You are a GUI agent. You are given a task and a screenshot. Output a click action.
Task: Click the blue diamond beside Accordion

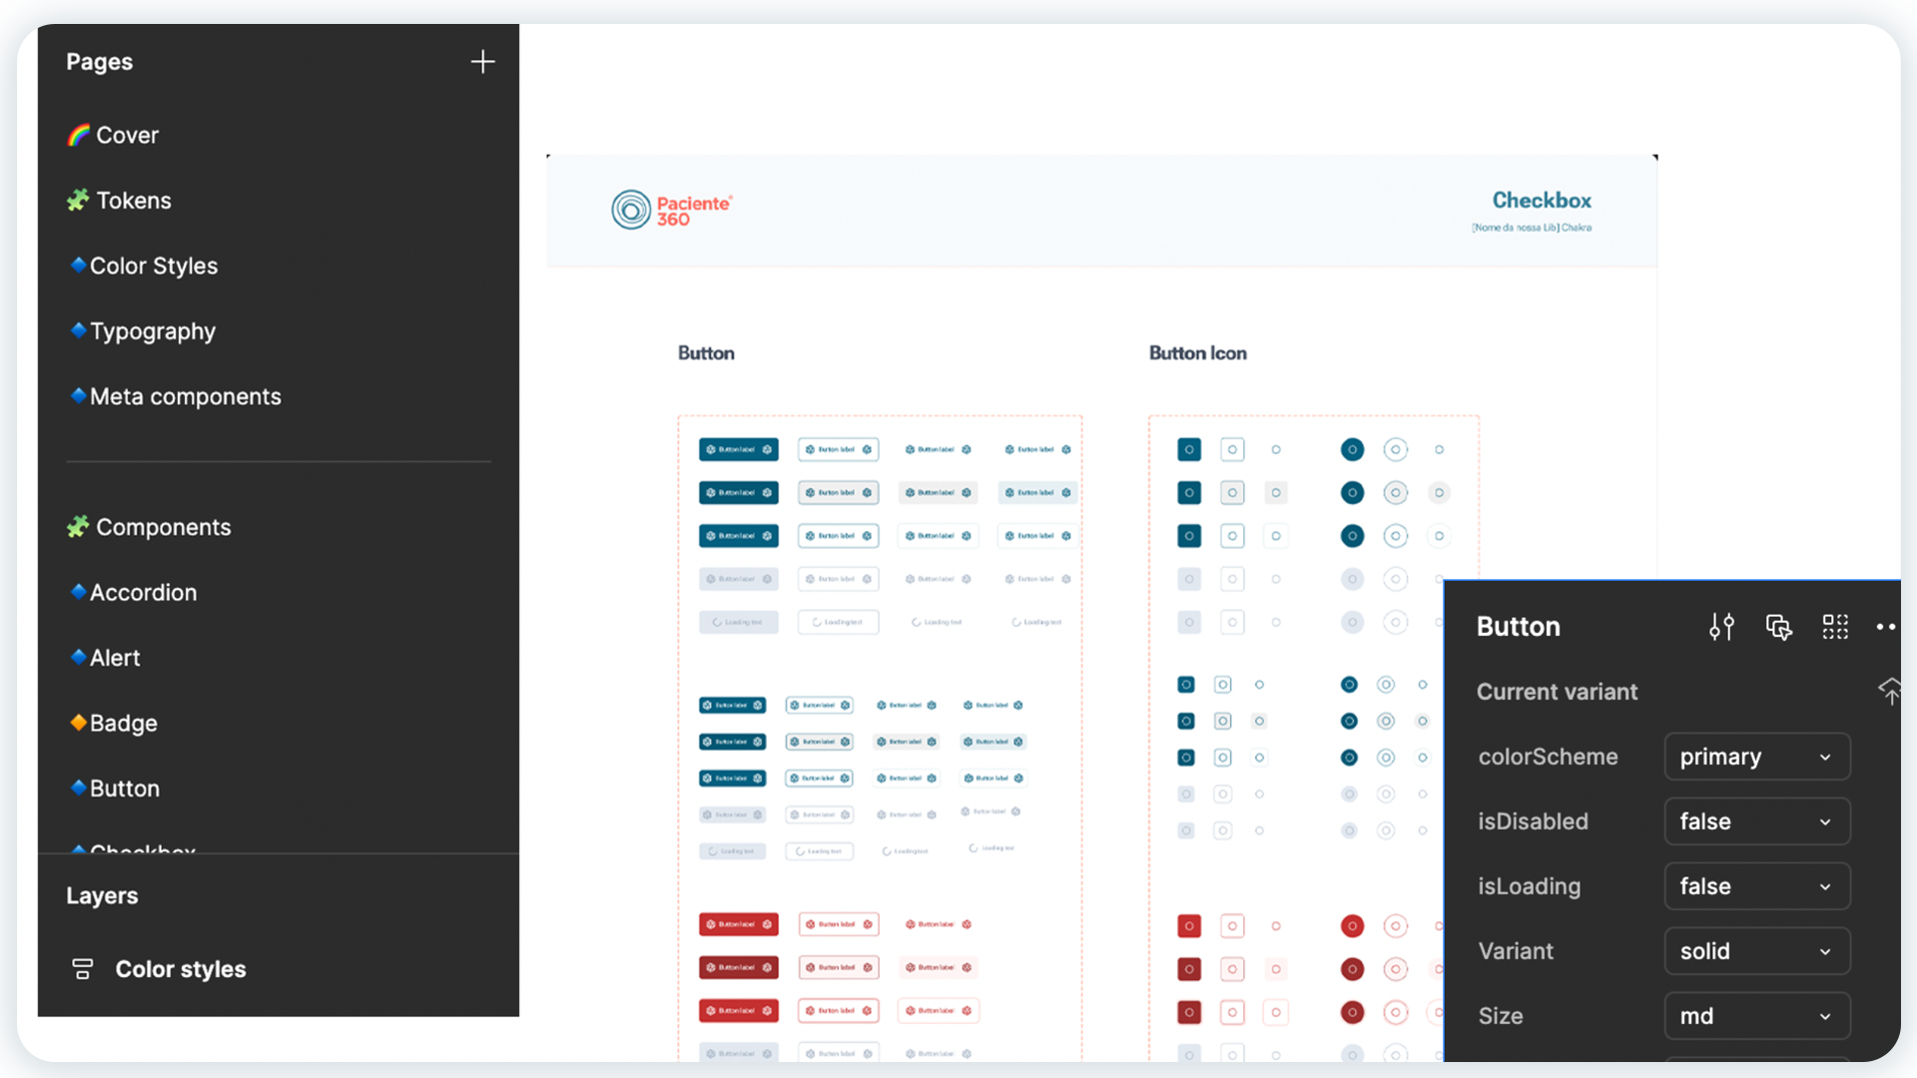click(78, 591)
